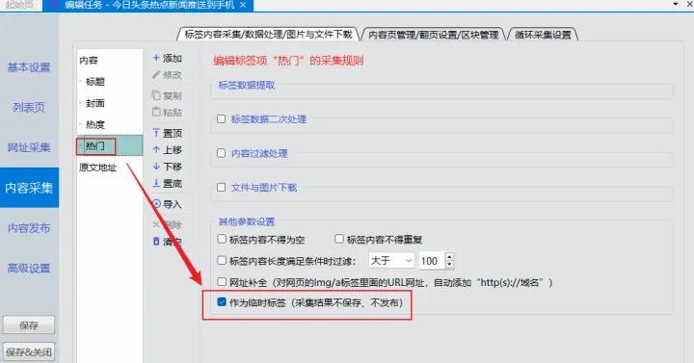Click the 导入 (import) icon
Viewport: 694px width, 363px height.
pos(156,204)
